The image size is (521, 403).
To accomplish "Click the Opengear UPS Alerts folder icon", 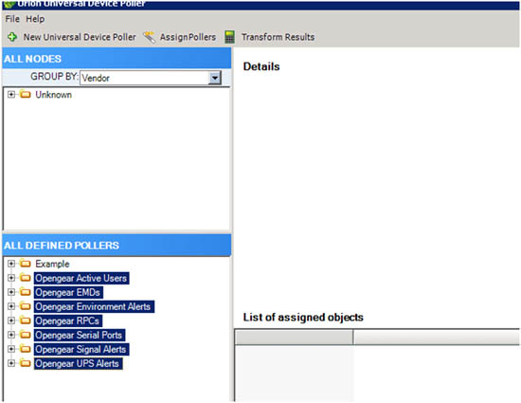I will coord(26,363).
